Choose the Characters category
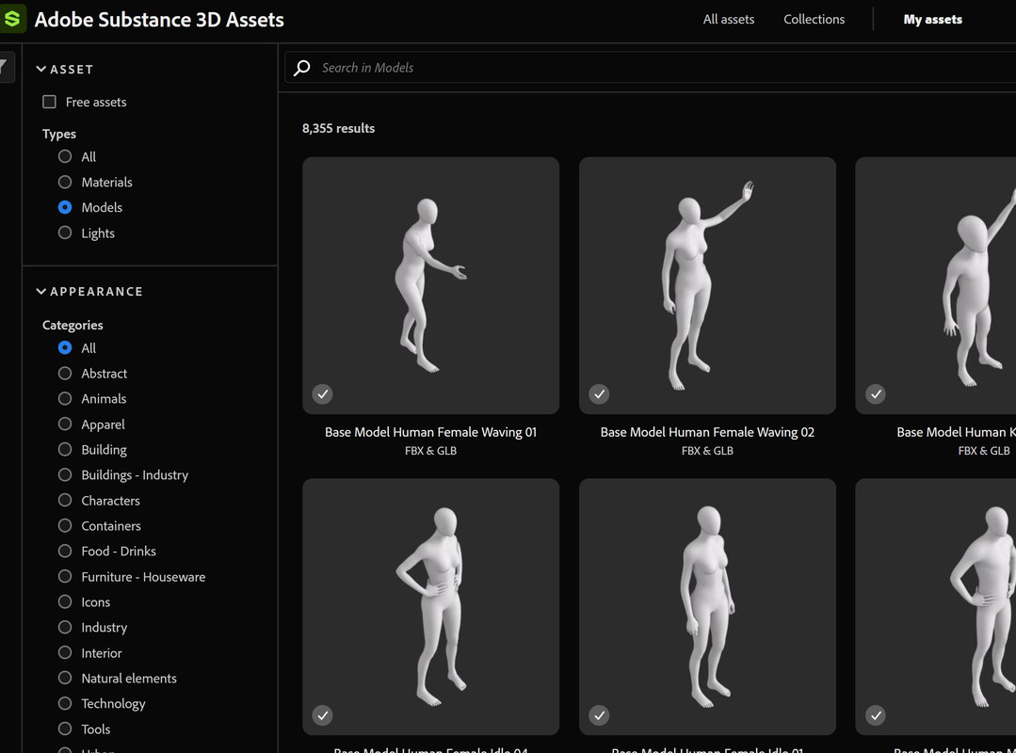Screen dimensions: 1016x753 [x=65, y=500]
